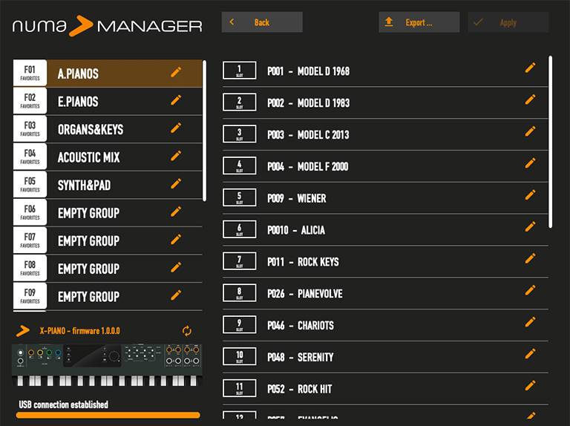This screenshot has width=570, height=426.
Task: Open the F04 ACOUSTIC MIX group
Action: (x=108, y=157)
